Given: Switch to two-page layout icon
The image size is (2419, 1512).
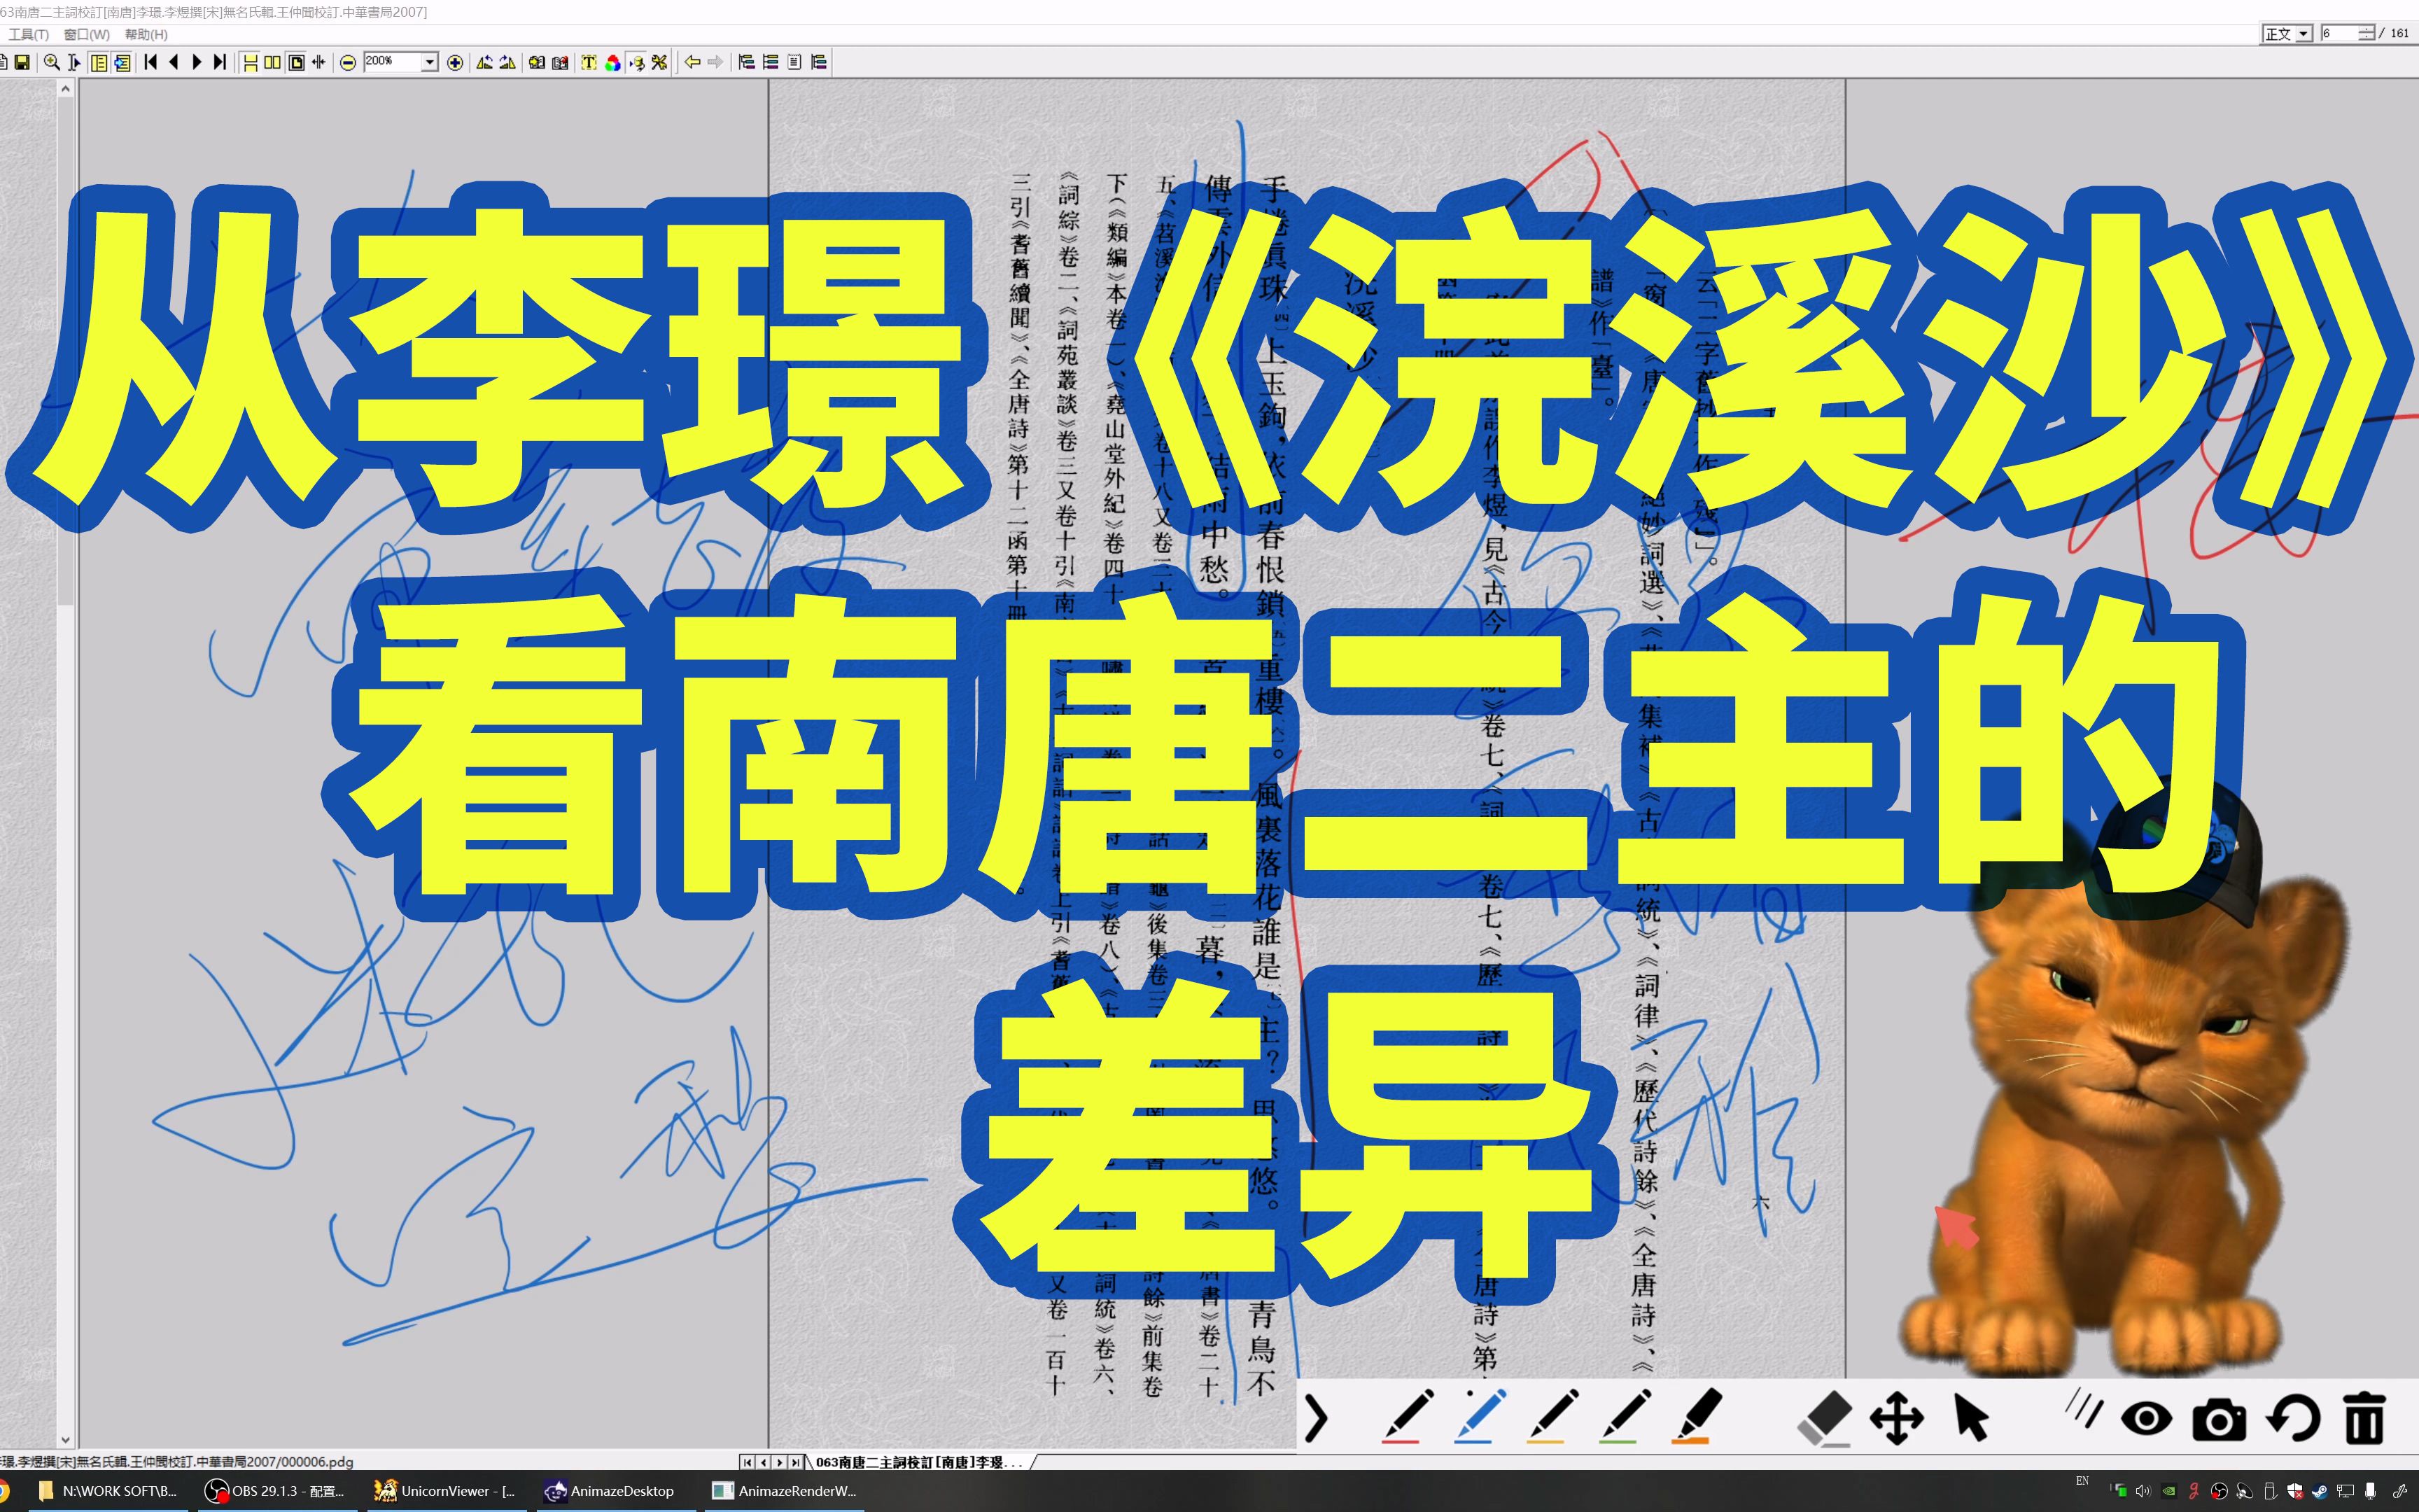Looking at the screenshot, I should pos(273,62).
